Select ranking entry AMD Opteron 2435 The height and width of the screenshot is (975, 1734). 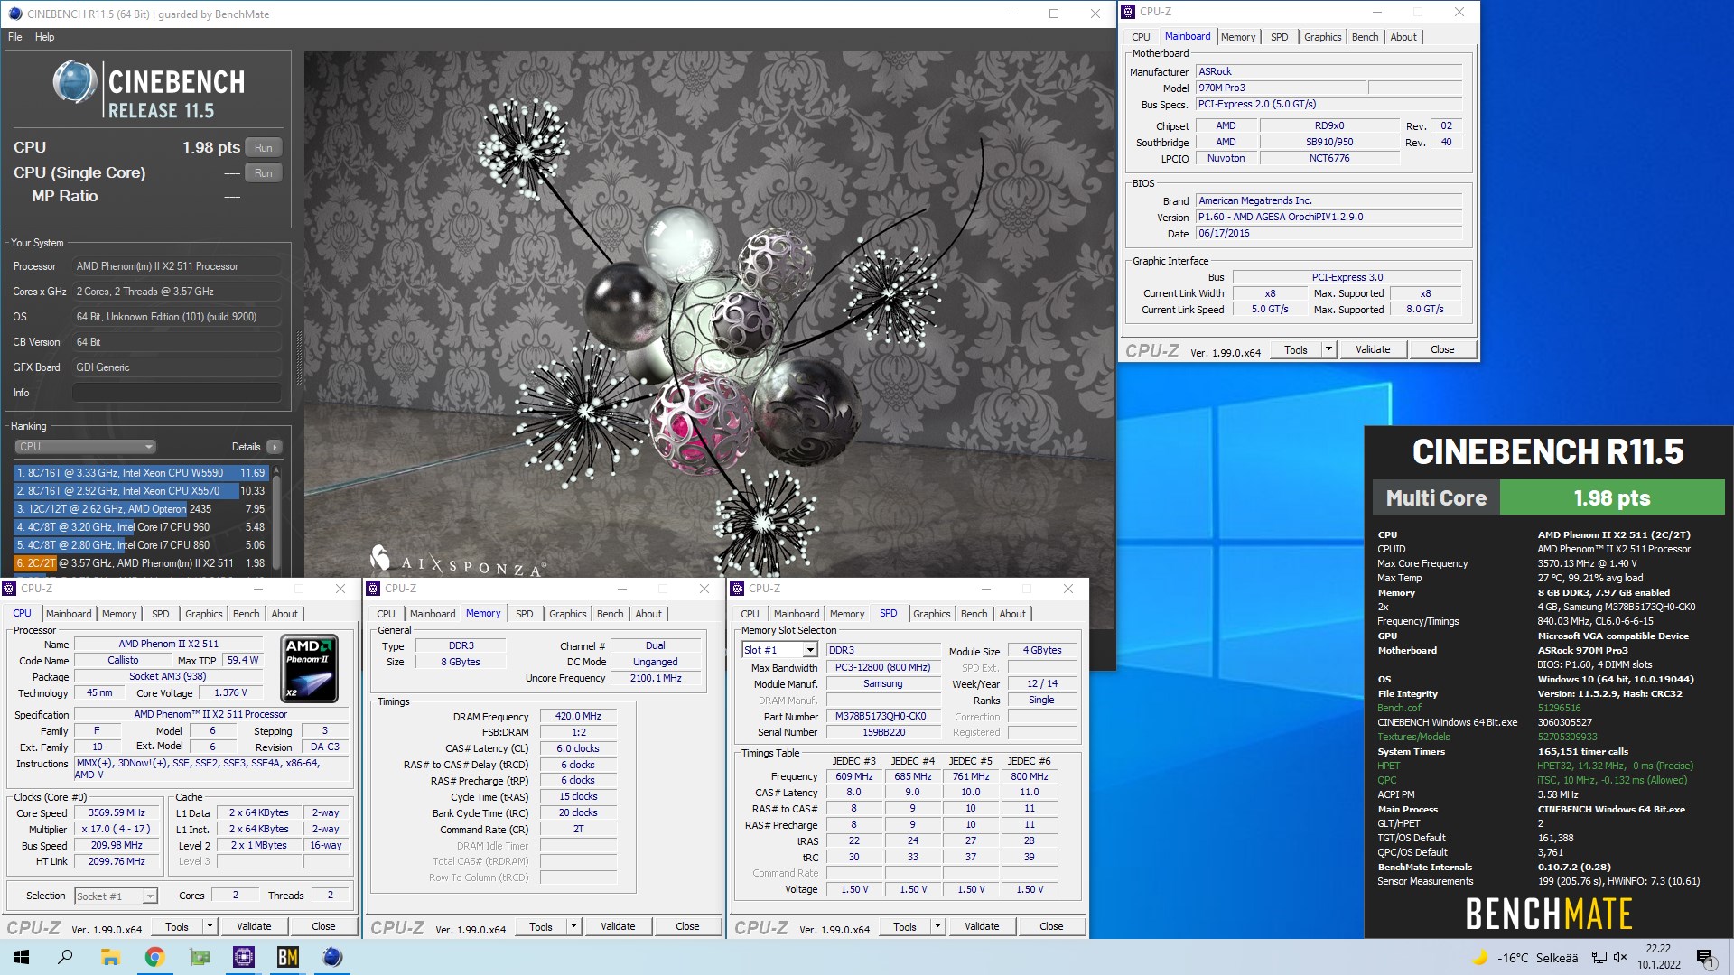pos(140,509)
